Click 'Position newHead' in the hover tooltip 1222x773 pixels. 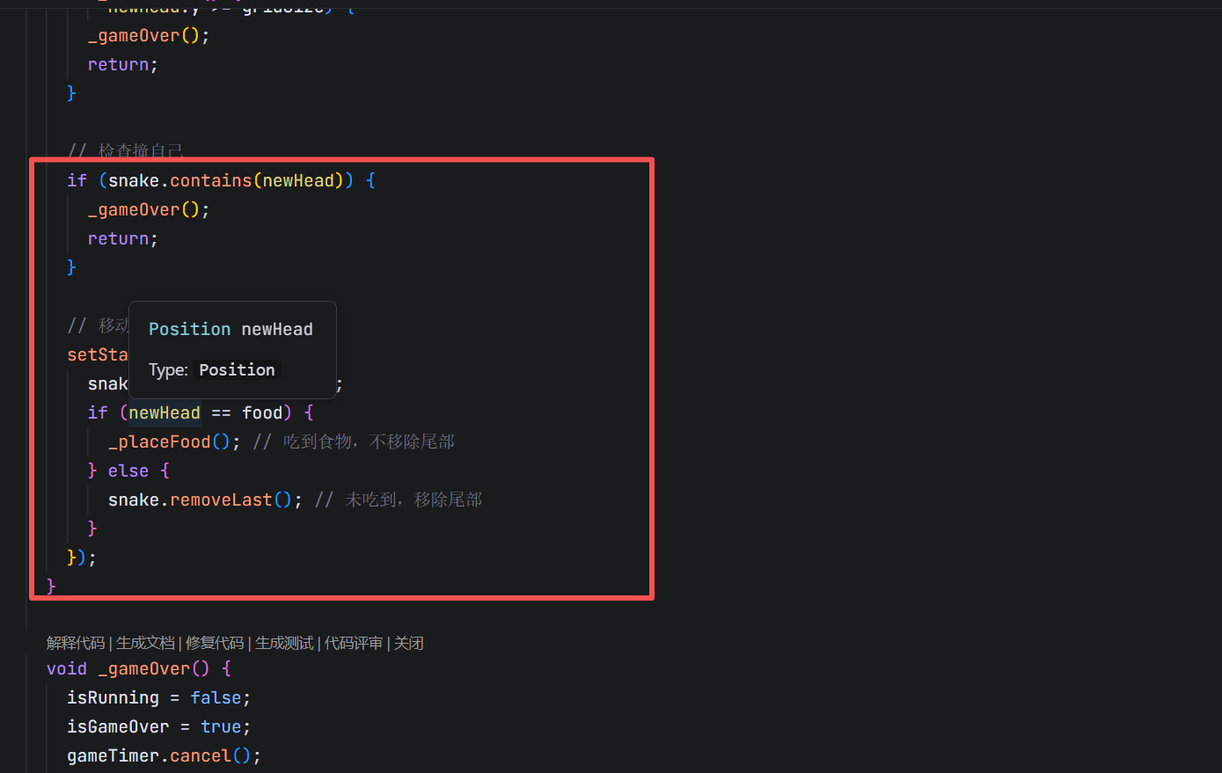tap(230, 329)
